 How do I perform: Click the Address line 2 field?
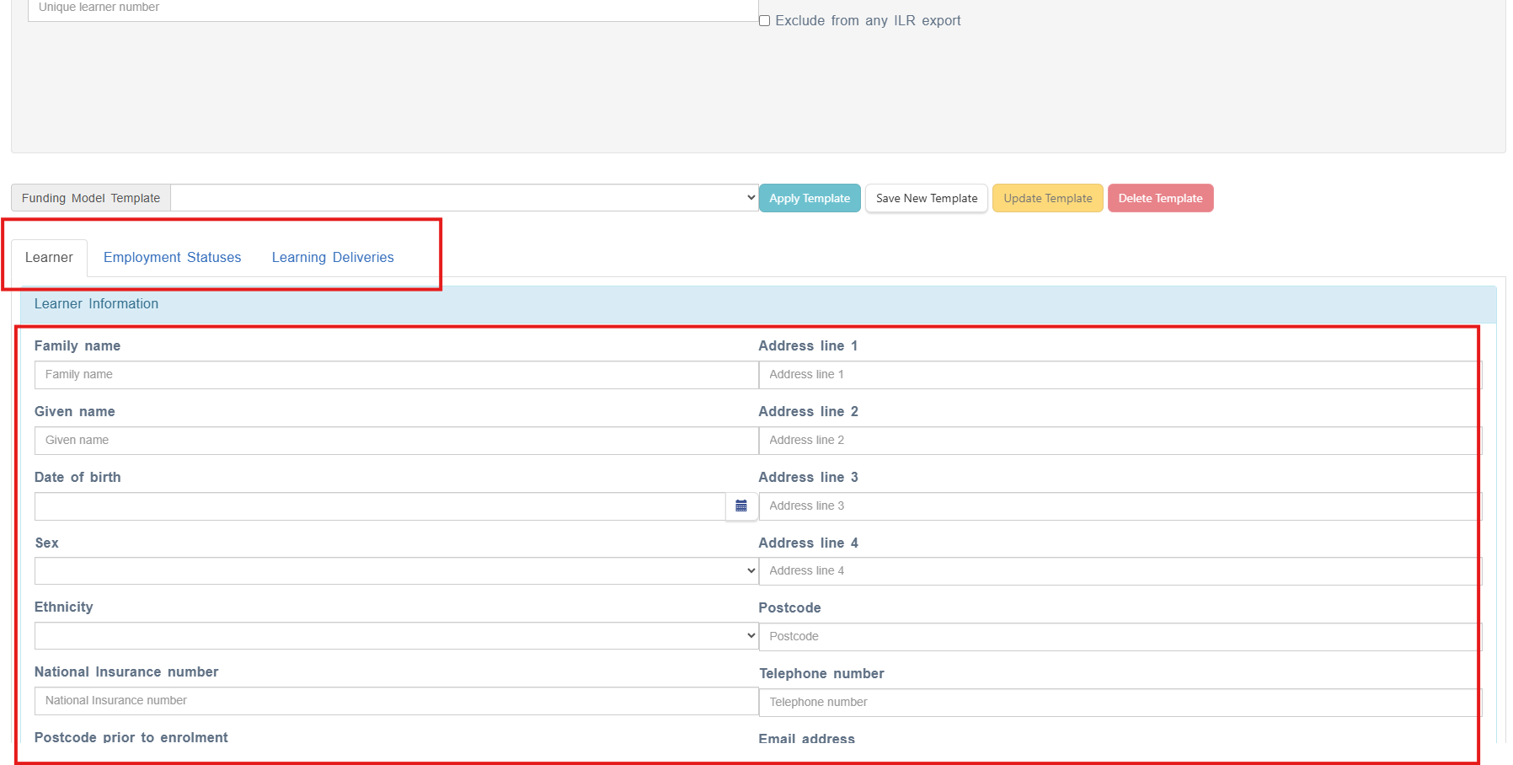point(1120,441)
